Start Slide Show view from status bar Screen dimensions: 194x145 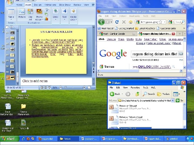(x=49, y=88)
